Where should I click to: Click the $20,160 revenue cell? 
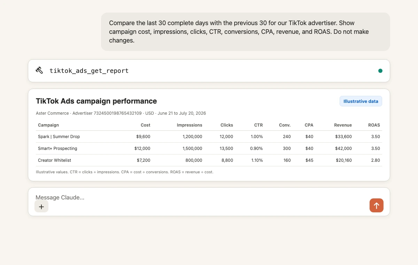pos(344,160)
